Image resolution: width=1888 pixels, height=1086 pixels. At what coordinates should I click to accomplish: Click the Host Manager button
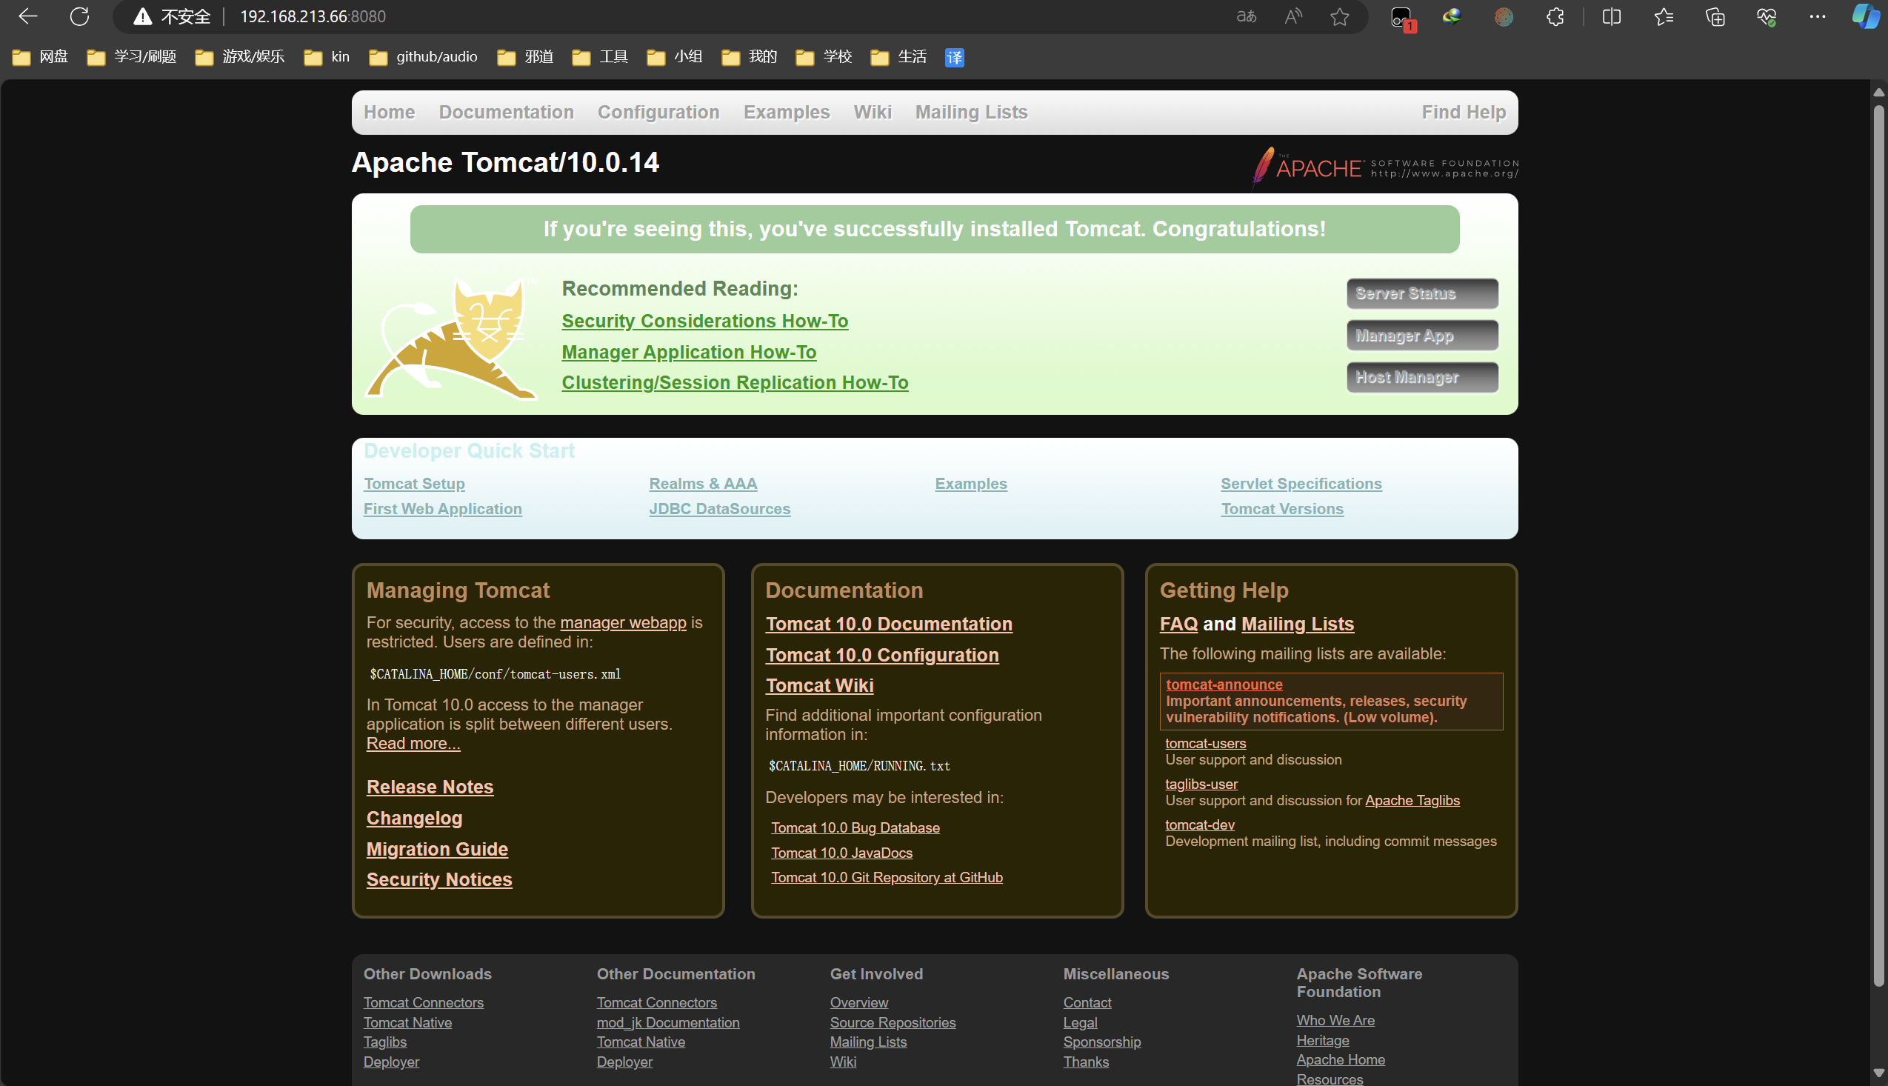(x=1421, y=377)
